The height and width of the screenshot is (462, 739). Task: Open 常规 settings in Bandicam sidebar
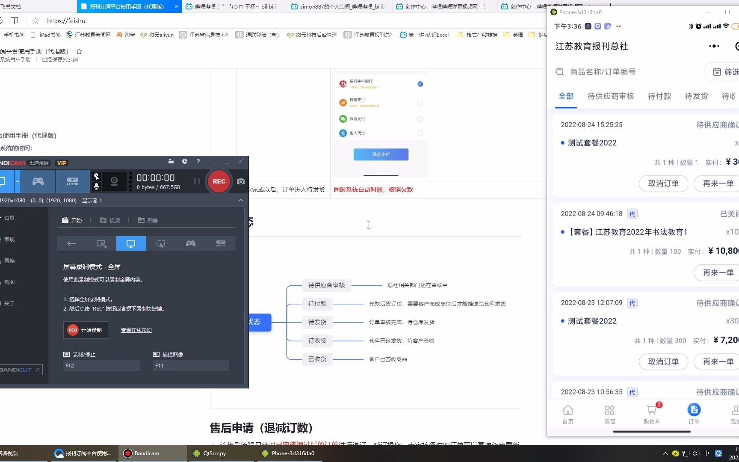pyautogui.click(x=9, y=239)
